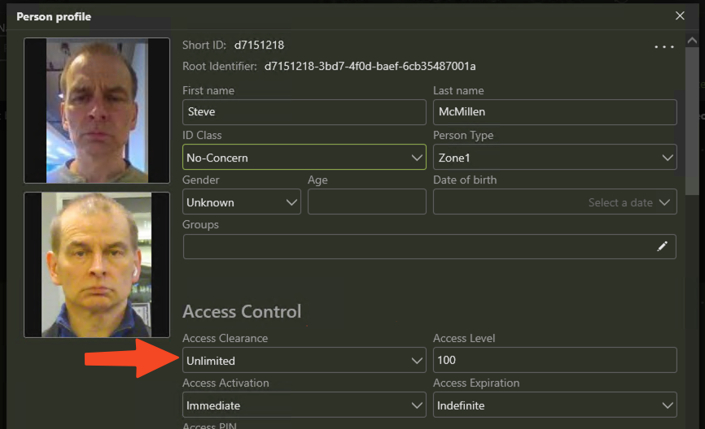The image size is (705, 429).
Task: Click the Root Identifier value text
Action: (x=370, y=66)
